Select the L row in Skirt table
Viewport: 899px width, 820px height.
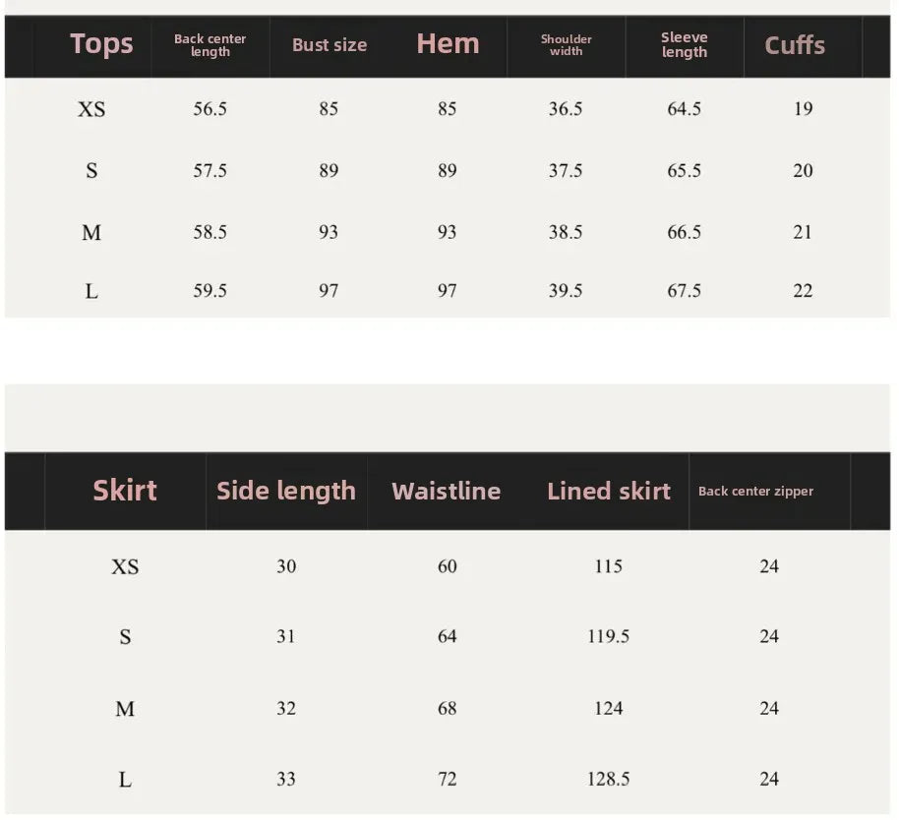pos(448,779)
